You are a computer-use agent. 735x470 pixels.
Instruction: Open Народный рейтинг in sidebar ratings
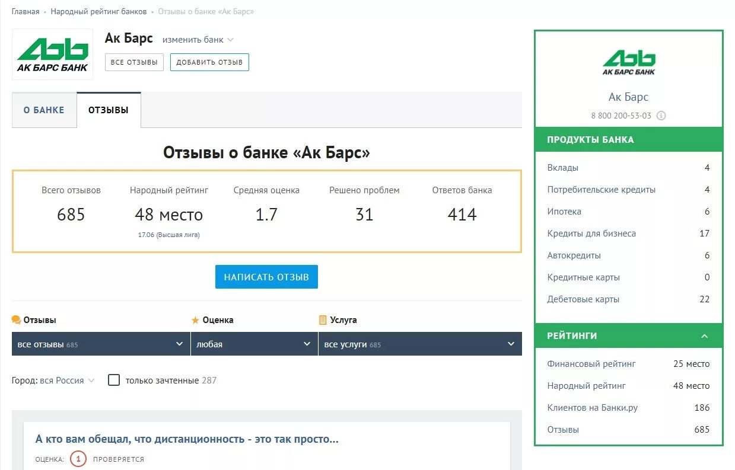point(586,386)
